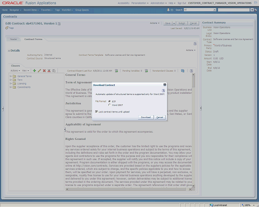
Task: Click the Tags icon under the contract title
Action: point(7,28)
